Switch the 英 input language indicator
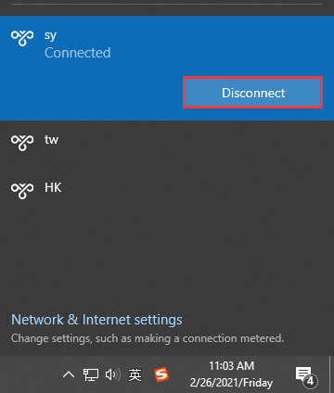 click(x=135, y=374)
